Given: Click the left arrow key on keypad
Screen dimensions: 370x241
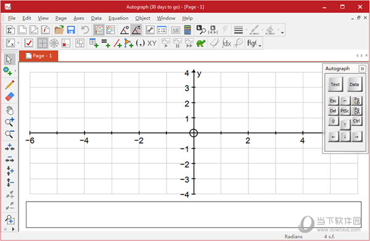Looking at the screenshot, I should click(x=333, y=137).
